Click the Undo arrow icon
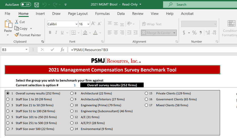 45,5
